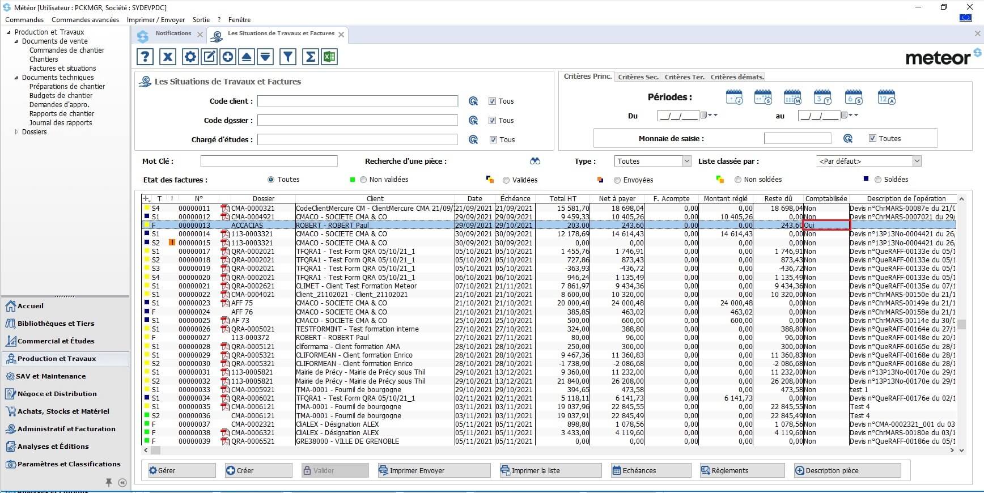984x493 pixels.
Task: Collapse the Production et Travaux tree node
Action: [x=9, y=32]
